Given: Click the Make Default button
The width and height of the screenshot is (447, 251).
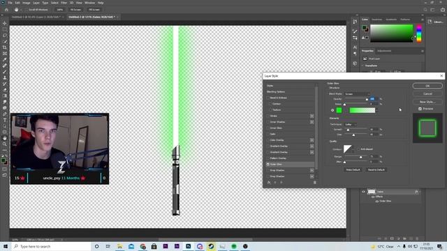Looking at the screenshot, I should 353,169.
